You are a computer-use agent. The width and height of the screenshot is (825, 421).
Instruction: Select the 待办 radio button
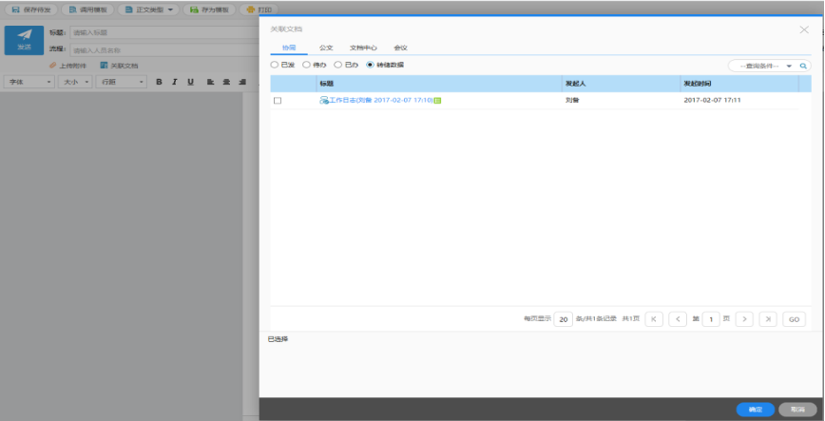pyautogui.click(x=306, y=65)
